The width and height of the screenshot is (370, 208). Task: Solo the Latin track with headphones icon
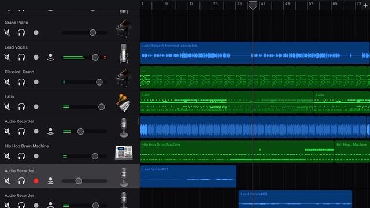[x=21, y=106]
